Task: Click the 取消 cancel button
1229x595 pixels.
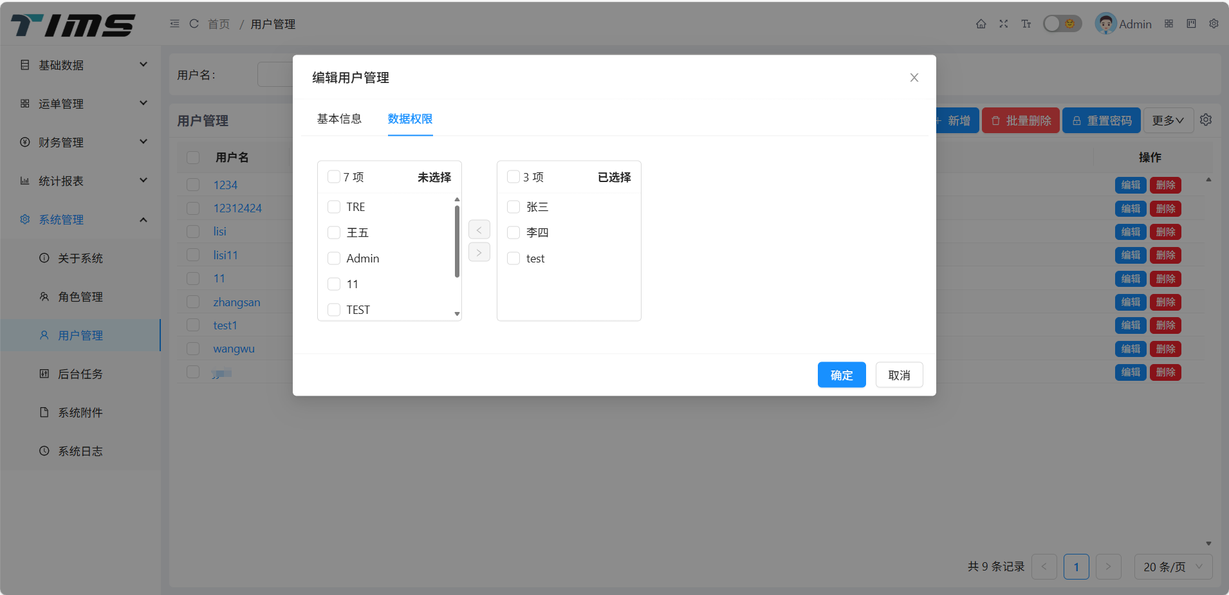Action: pyautogui.click(x=899, y=375)
